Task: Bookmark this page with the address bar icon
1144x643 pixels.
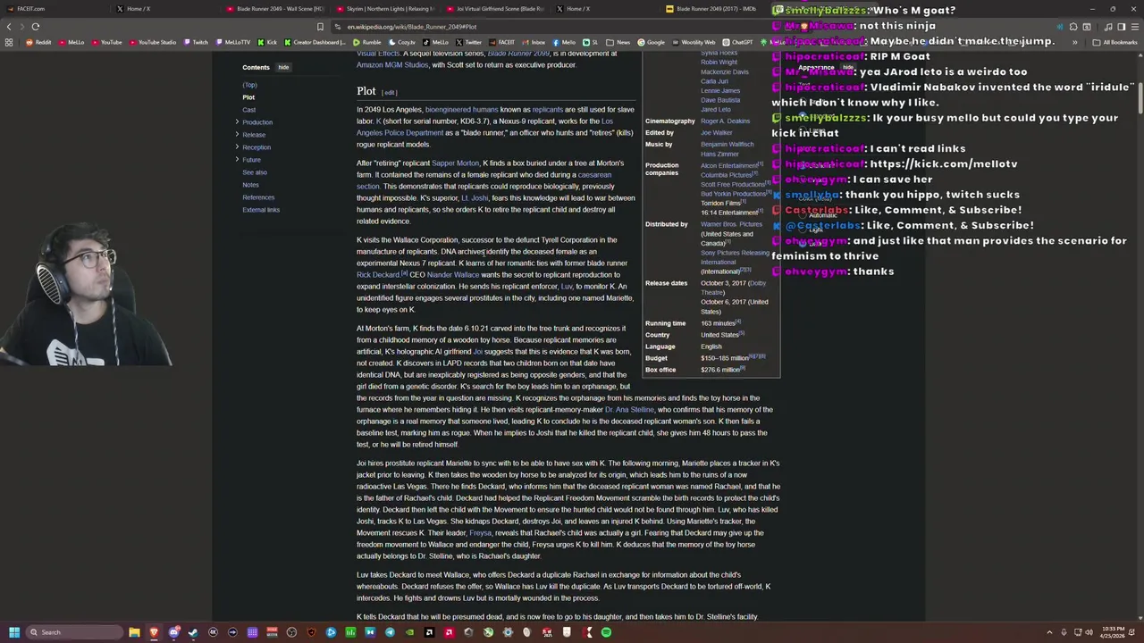Action: (320, 27)
